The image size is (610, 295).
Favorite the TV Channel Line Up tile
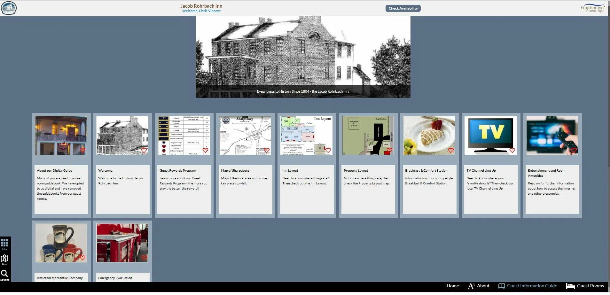point(512,150)
